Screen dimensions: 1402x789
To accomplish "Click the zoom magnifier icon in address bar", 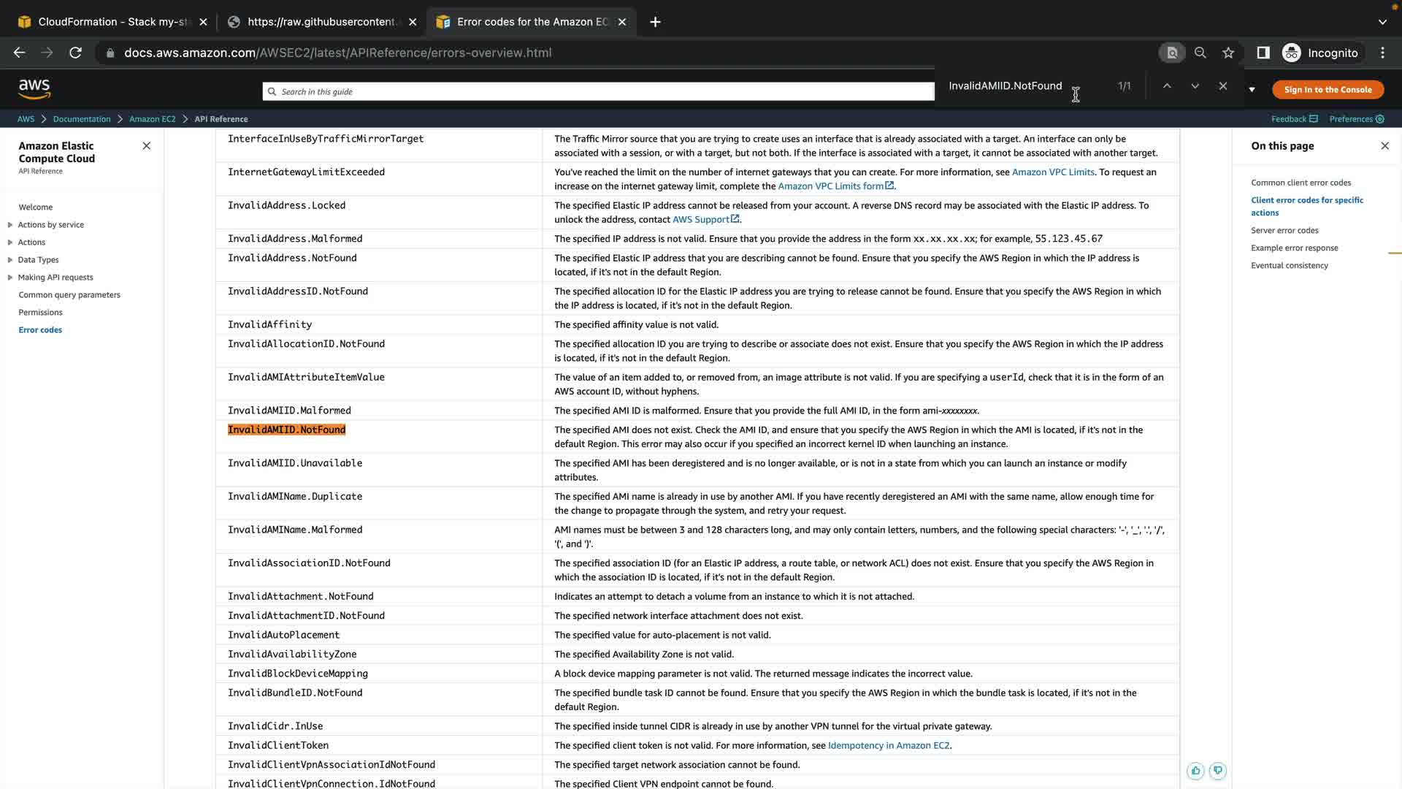I will [1200, 53].
